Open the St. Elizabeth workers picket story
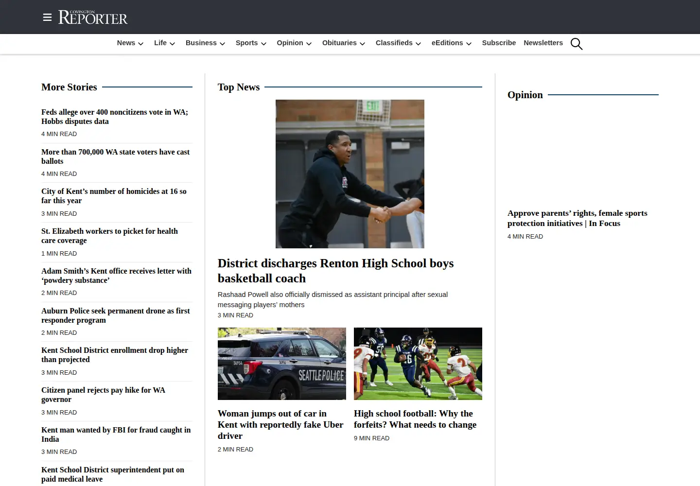 [x=109, y=236]
